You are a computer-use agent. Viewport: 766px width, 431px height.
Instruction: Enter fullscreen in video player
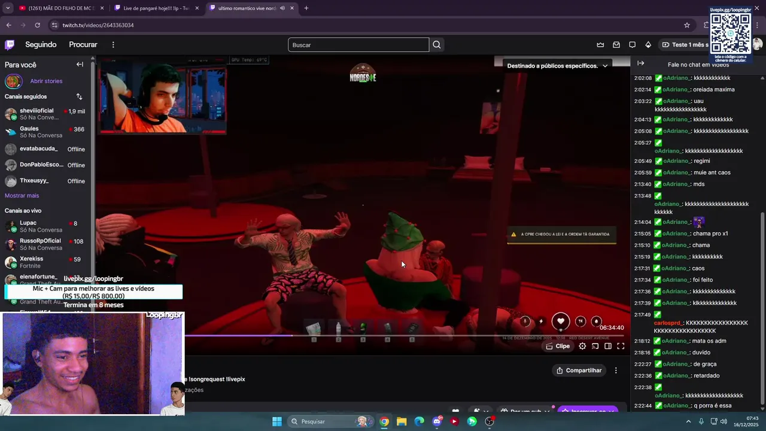click(621, 346)
